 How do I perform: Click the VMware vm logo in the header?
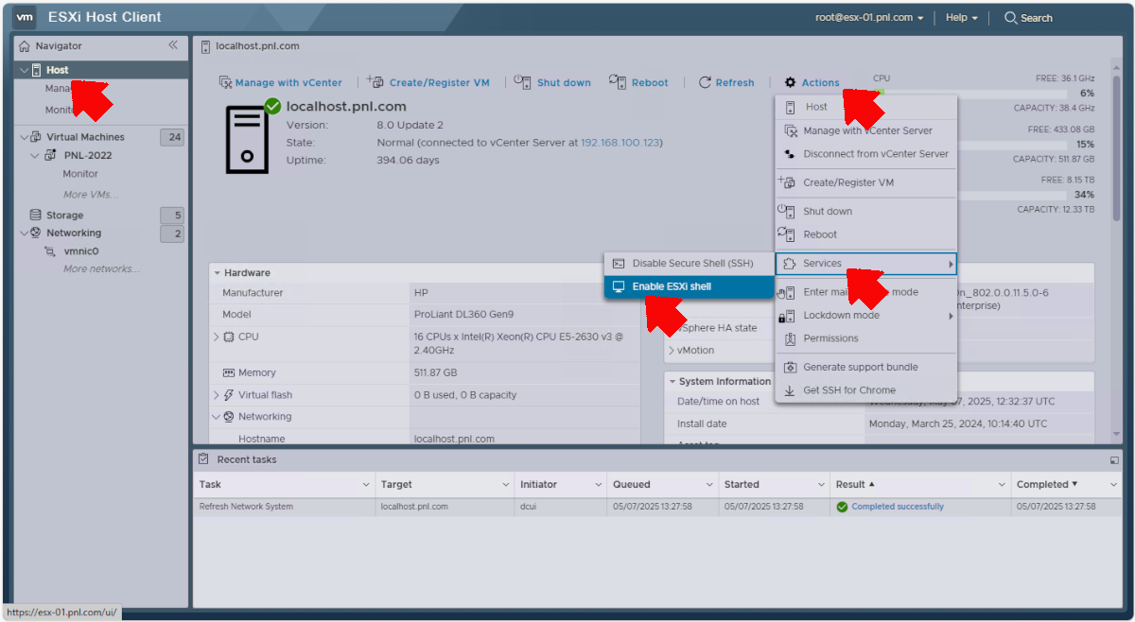click(x=26, y=17)
